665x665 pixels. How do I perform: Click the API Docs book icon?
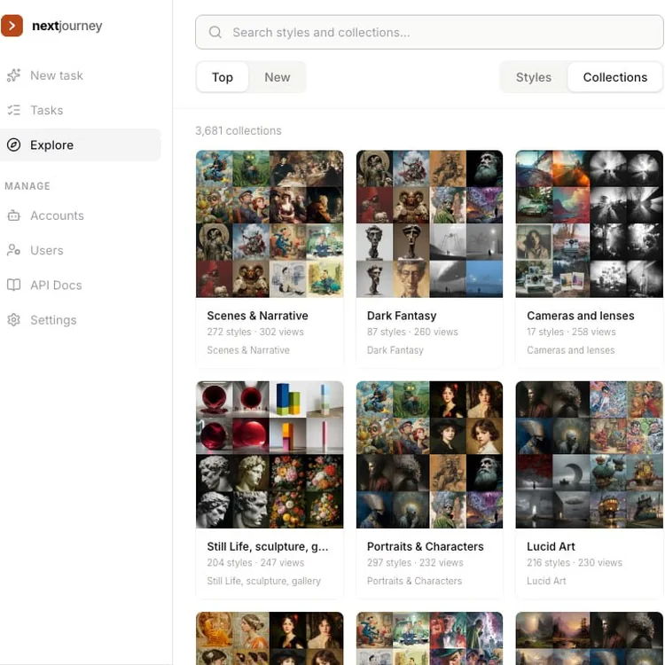[x=13, y=285]
